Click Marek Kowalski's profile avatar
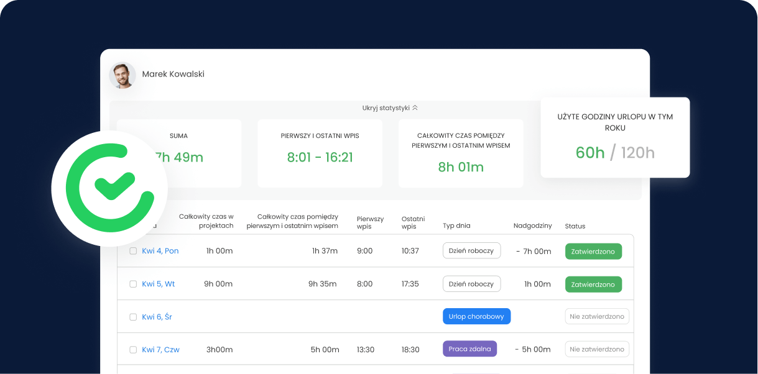758x374 pixels. [122, 75]
